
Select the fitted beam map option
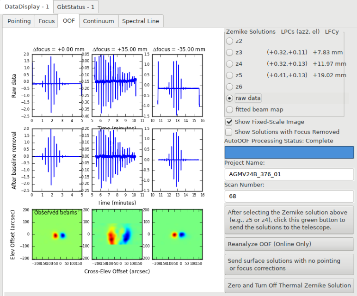tap(229, 110)
